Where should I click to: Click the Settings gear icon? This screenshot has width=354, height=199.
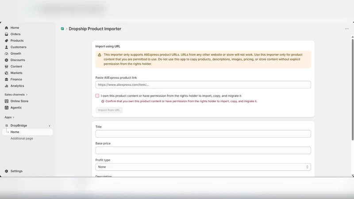(6, 171)
